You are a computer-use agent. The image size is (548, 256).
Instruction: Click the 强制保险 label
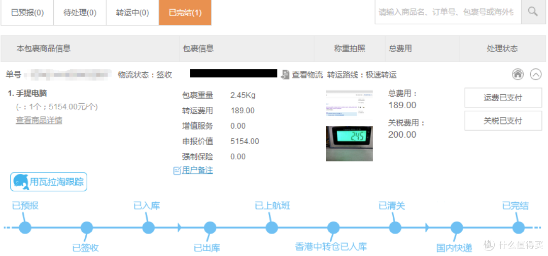point(197,157)
